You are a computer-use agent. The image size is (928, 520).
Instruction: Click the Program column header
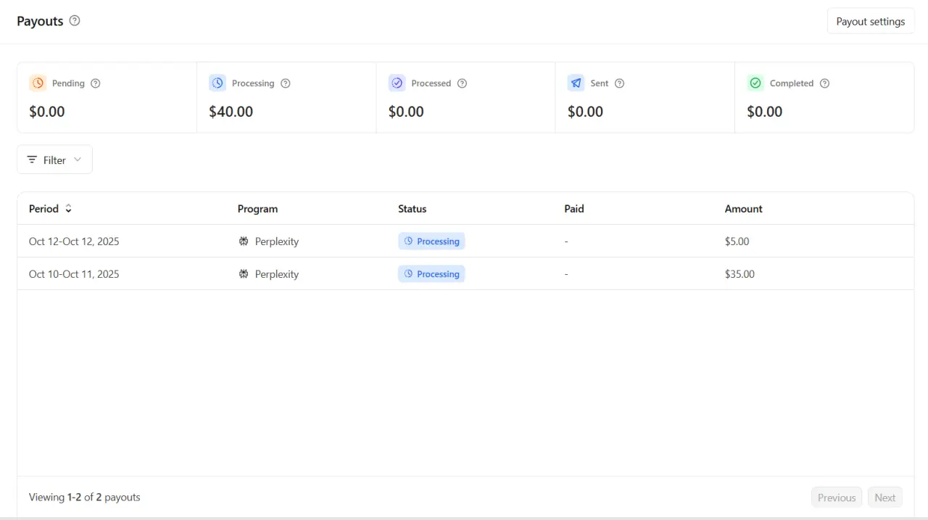[x=257, y=209]
